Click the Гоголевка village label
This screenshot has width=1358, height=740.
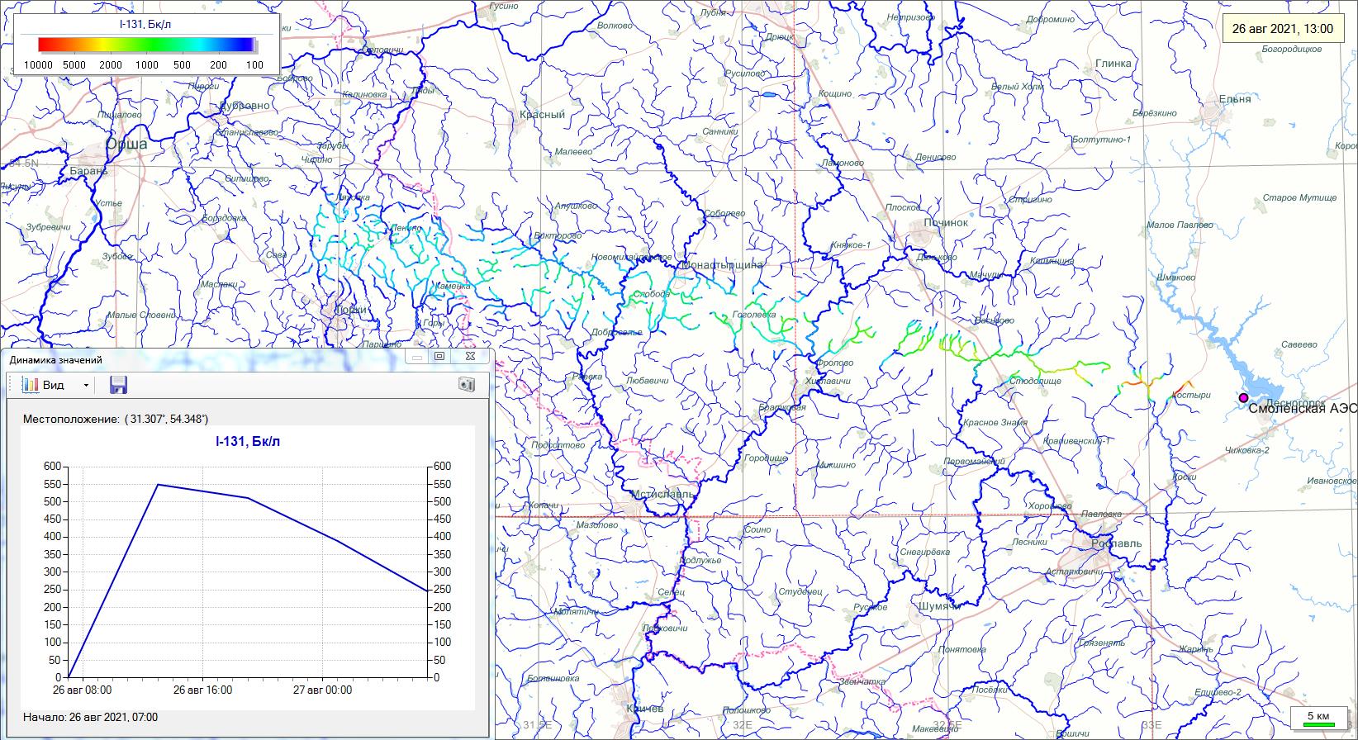click(x=754, y=315)
